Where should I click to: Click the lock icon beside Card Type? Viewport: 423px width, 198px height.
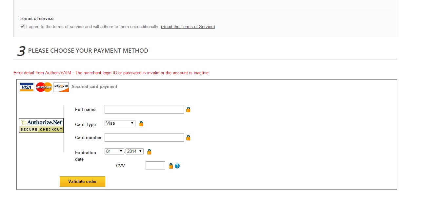141,124
